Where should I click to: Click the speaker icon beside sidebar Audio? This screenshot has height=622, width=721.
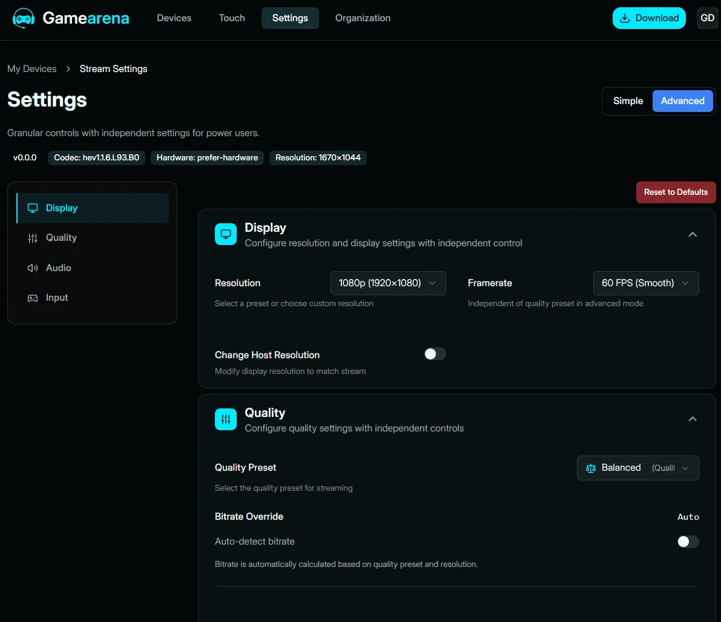tap(33, 268)
